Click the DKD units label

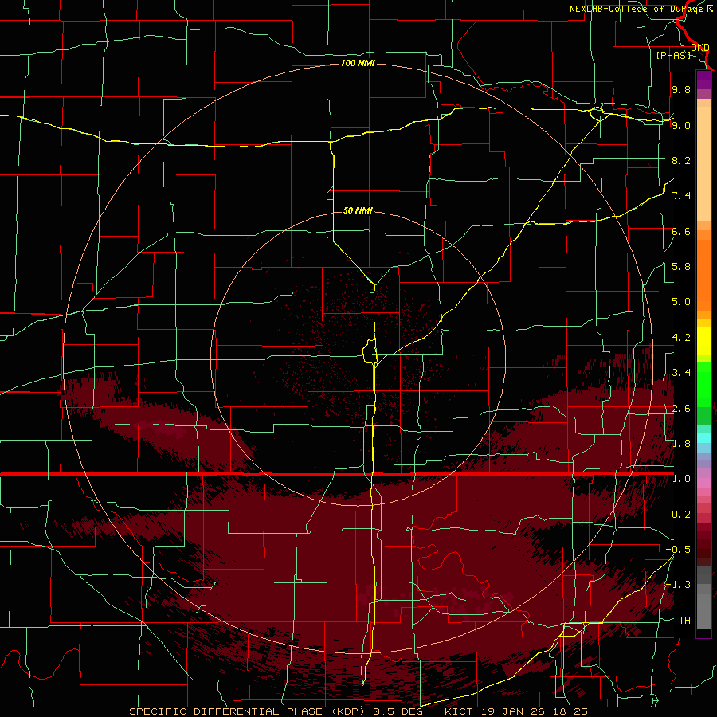coord(699,48)
